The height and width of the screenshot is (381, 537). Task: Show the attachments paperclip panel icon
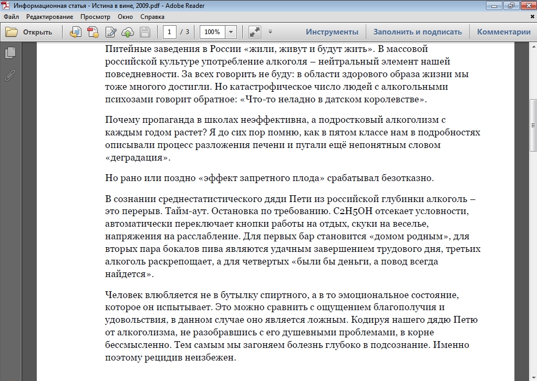11,75
